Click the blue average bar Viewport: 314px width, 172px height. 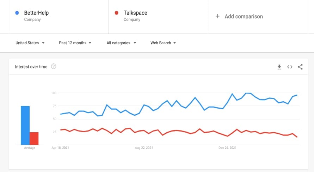(x=25, y=125)
